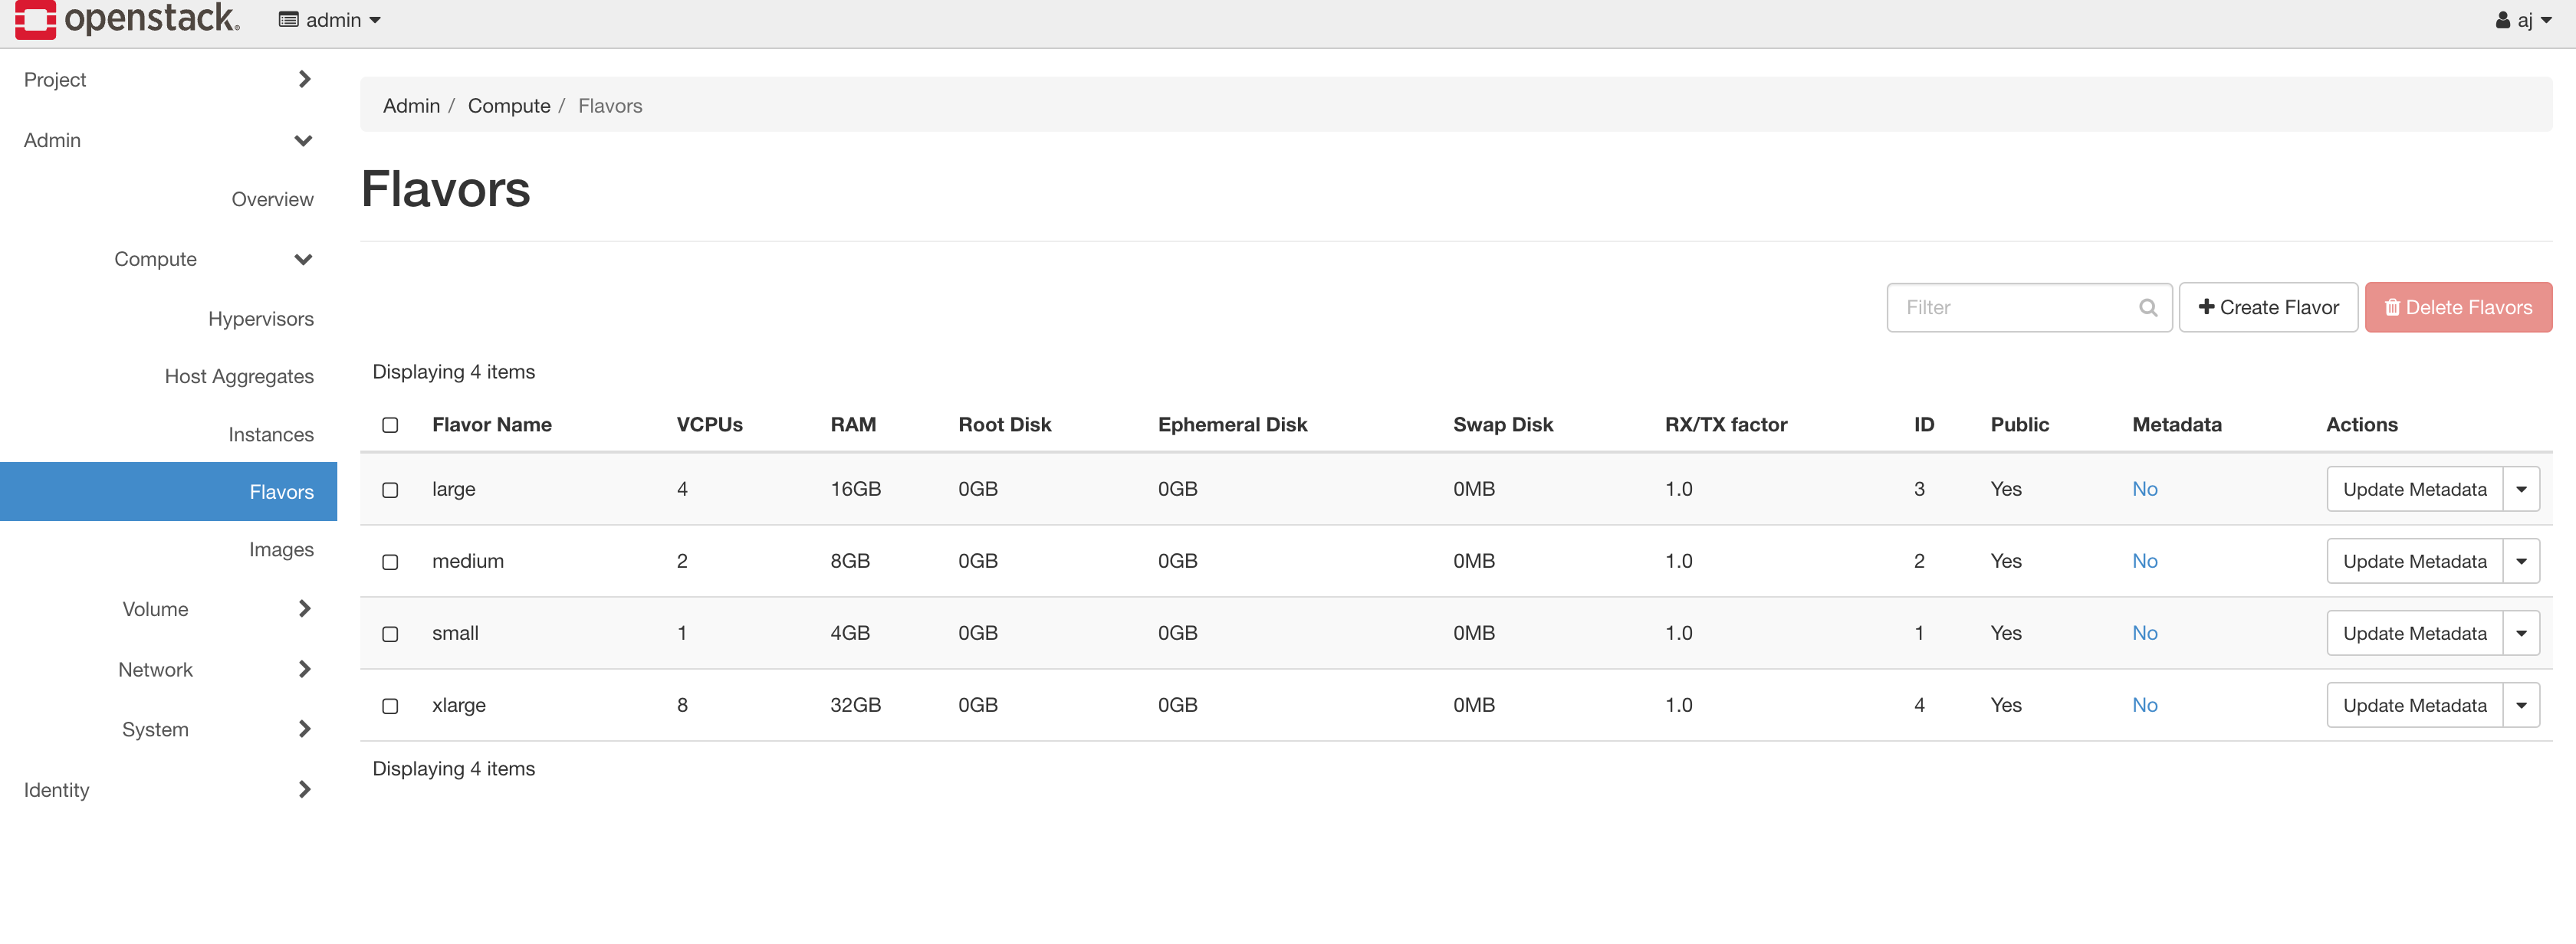The height and width of the screenshot is (944, 2576).
Task: Select the large flavor checkbox
Action: coord(390,490)
